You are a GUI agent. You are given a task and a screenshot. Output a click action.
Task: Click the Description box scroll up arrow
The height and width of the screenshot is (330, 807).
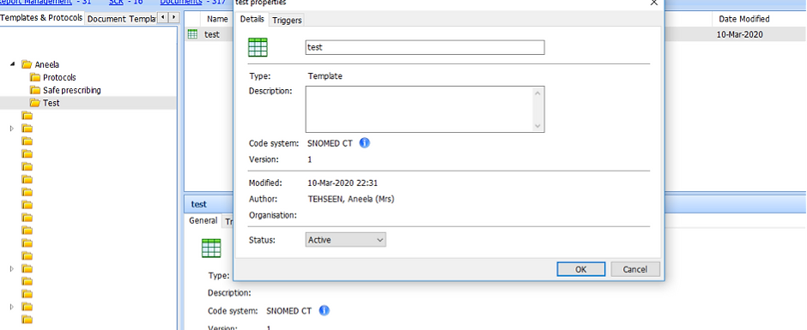tap(537, 93)
